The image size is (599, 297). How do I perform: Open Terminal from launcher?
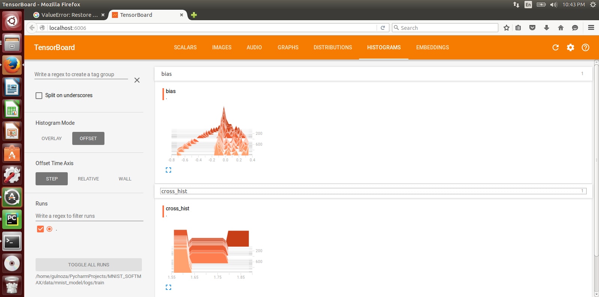12,241
